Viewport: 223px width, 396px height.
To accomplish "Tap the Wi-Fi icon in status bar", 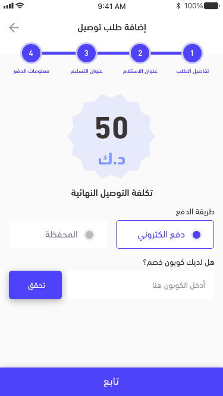I will point(20,5).
